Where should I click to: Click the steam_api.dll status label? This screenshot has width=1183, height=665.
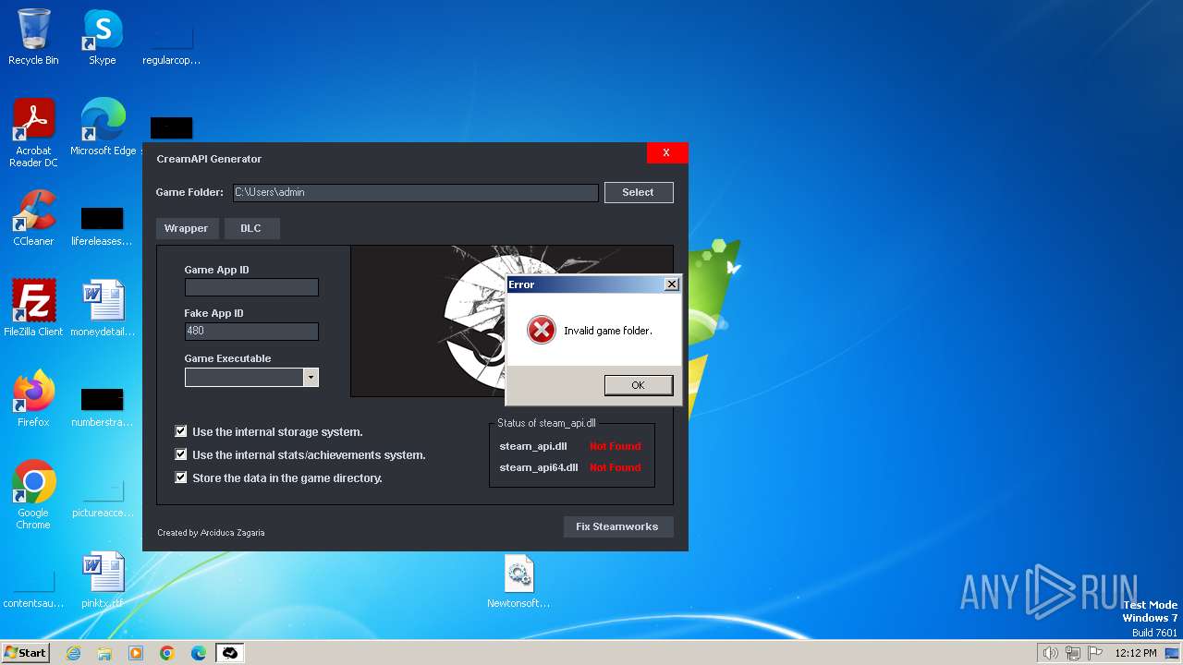(533, 446)
